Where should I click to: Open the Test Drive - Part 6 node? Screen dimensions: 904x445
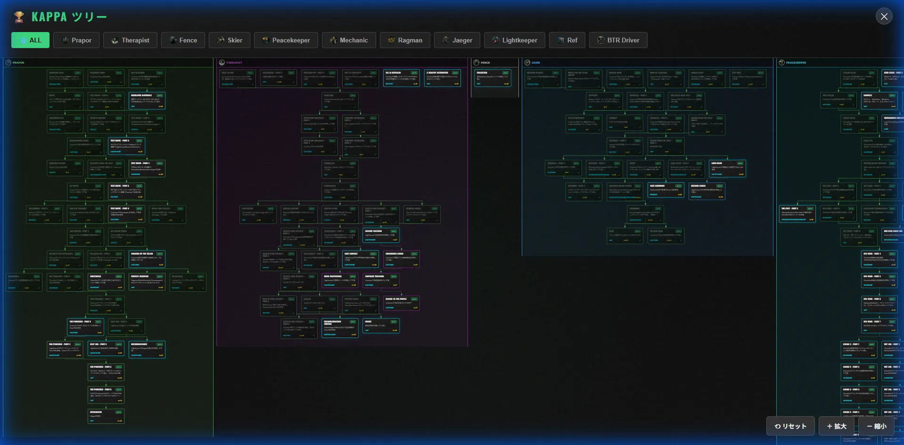(126, 214)
